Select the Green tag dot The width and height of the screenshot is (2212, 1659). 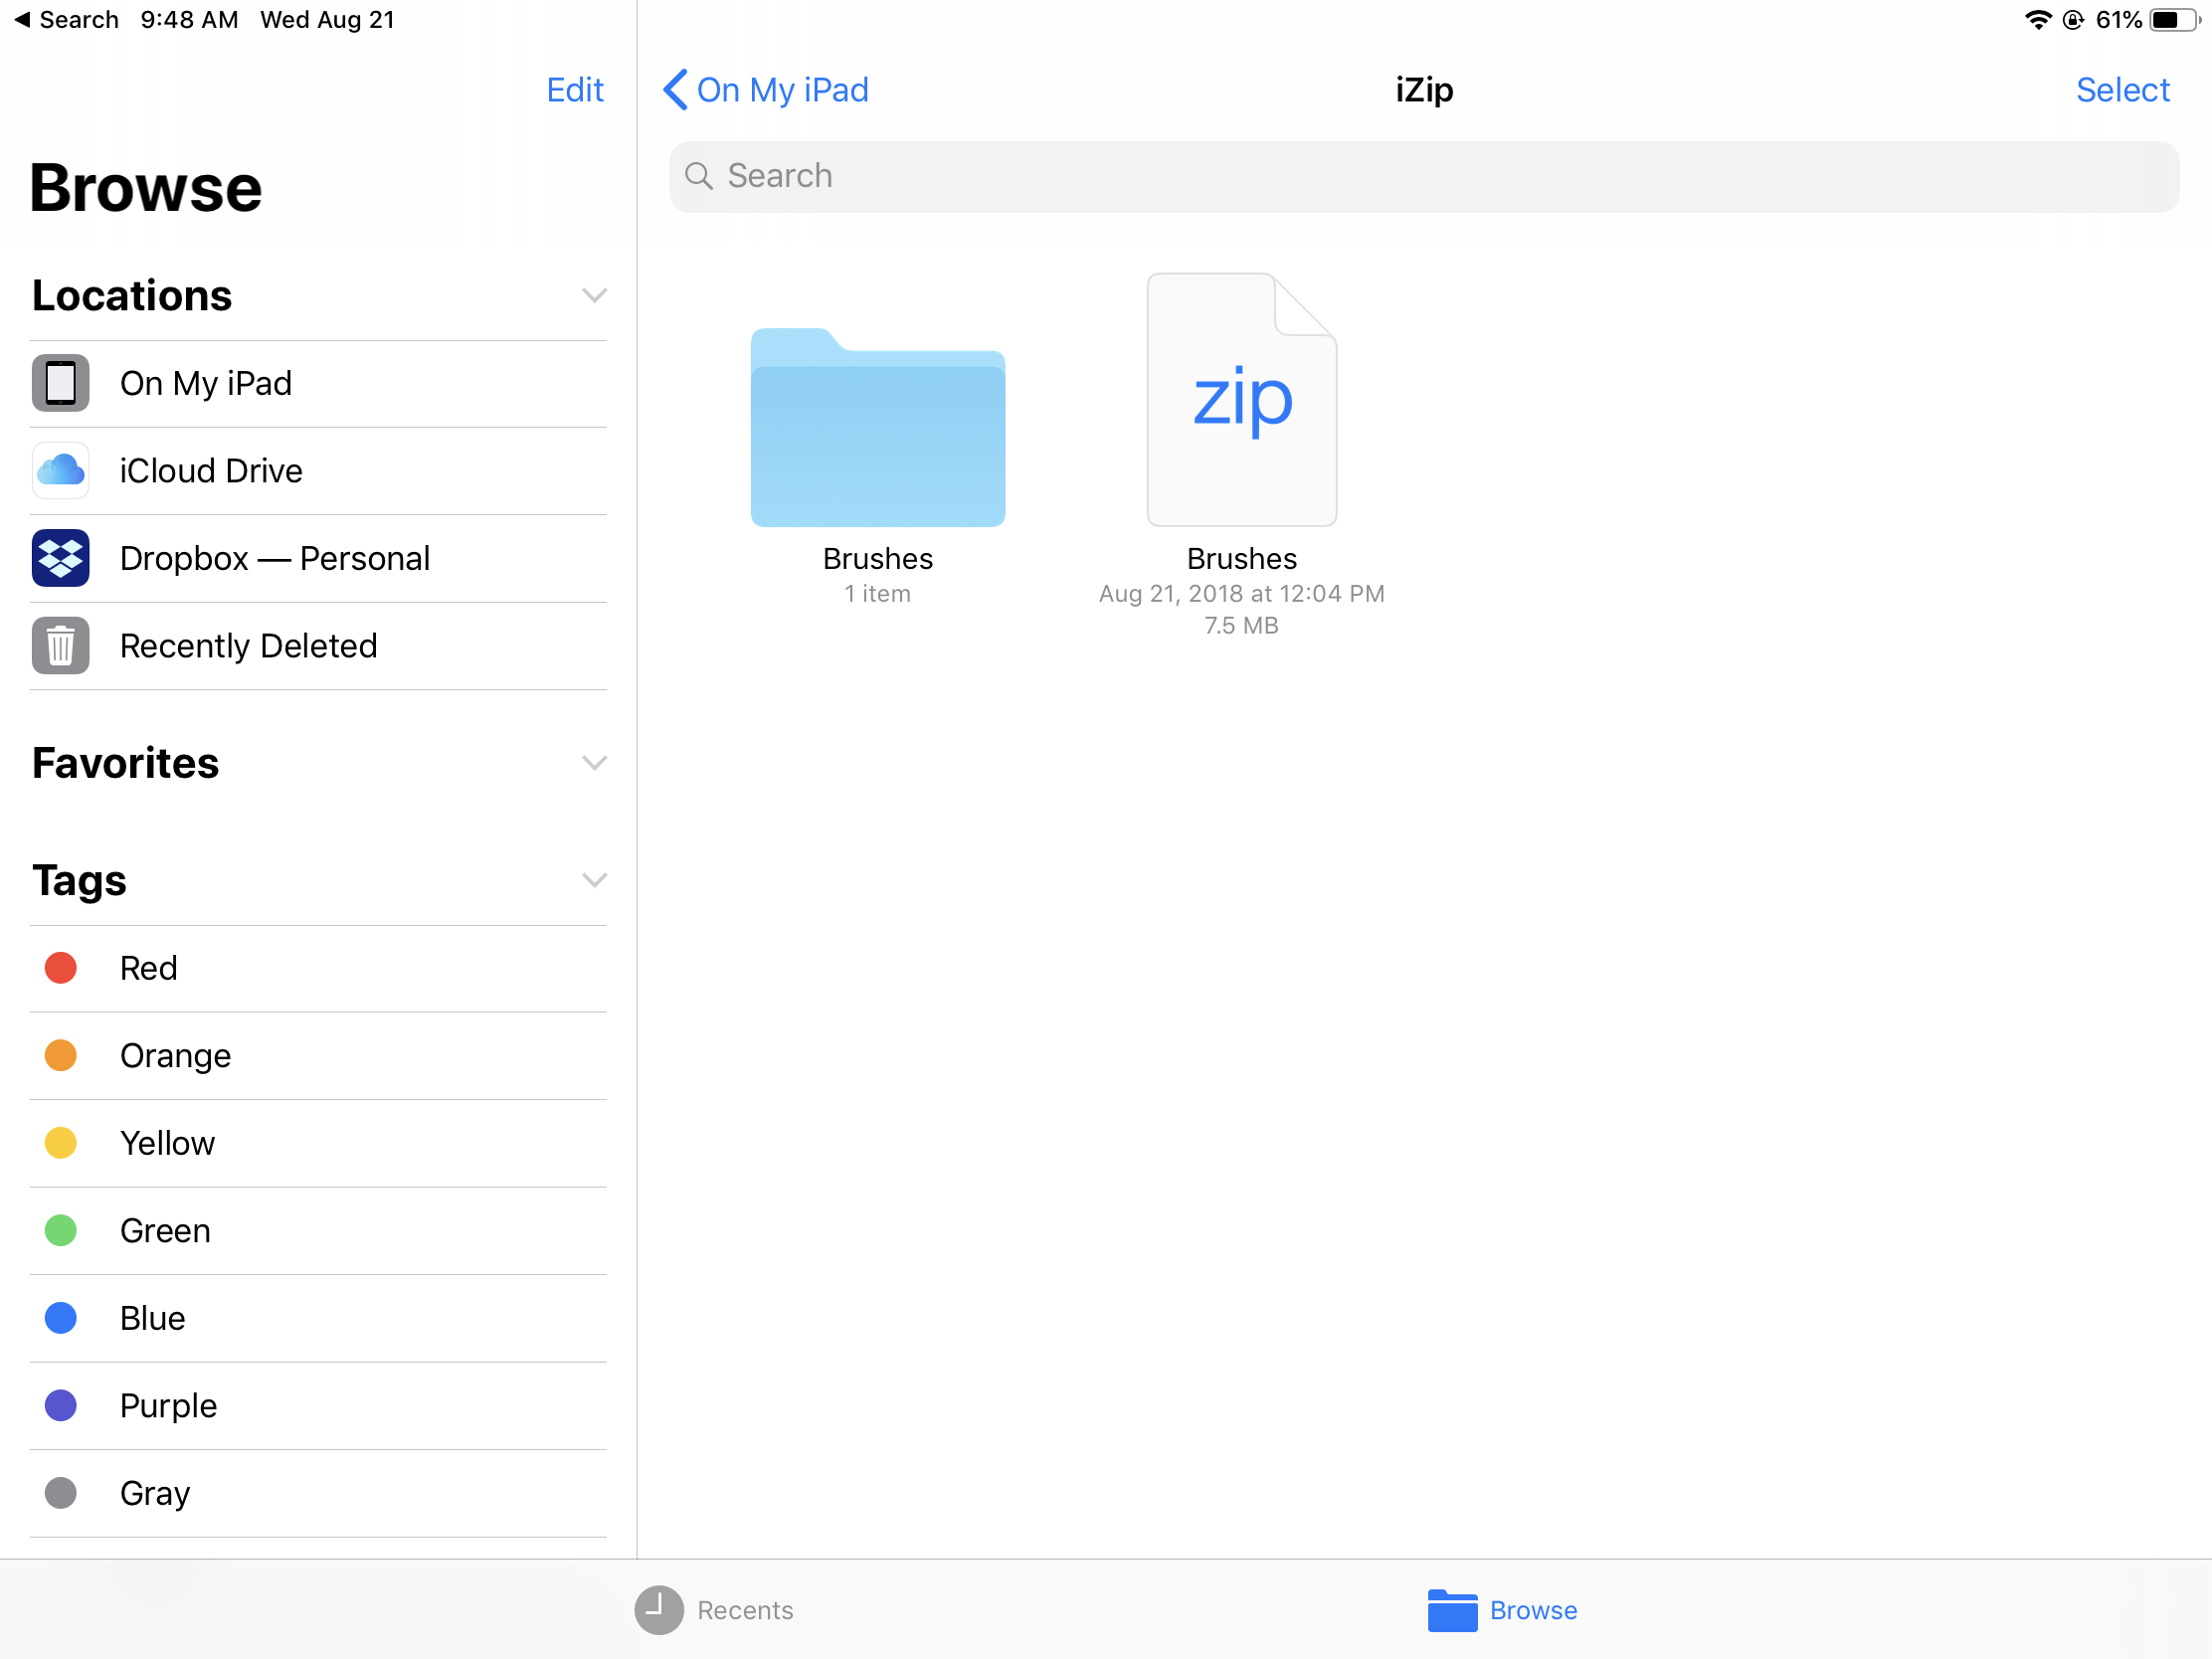[61, 1230]
